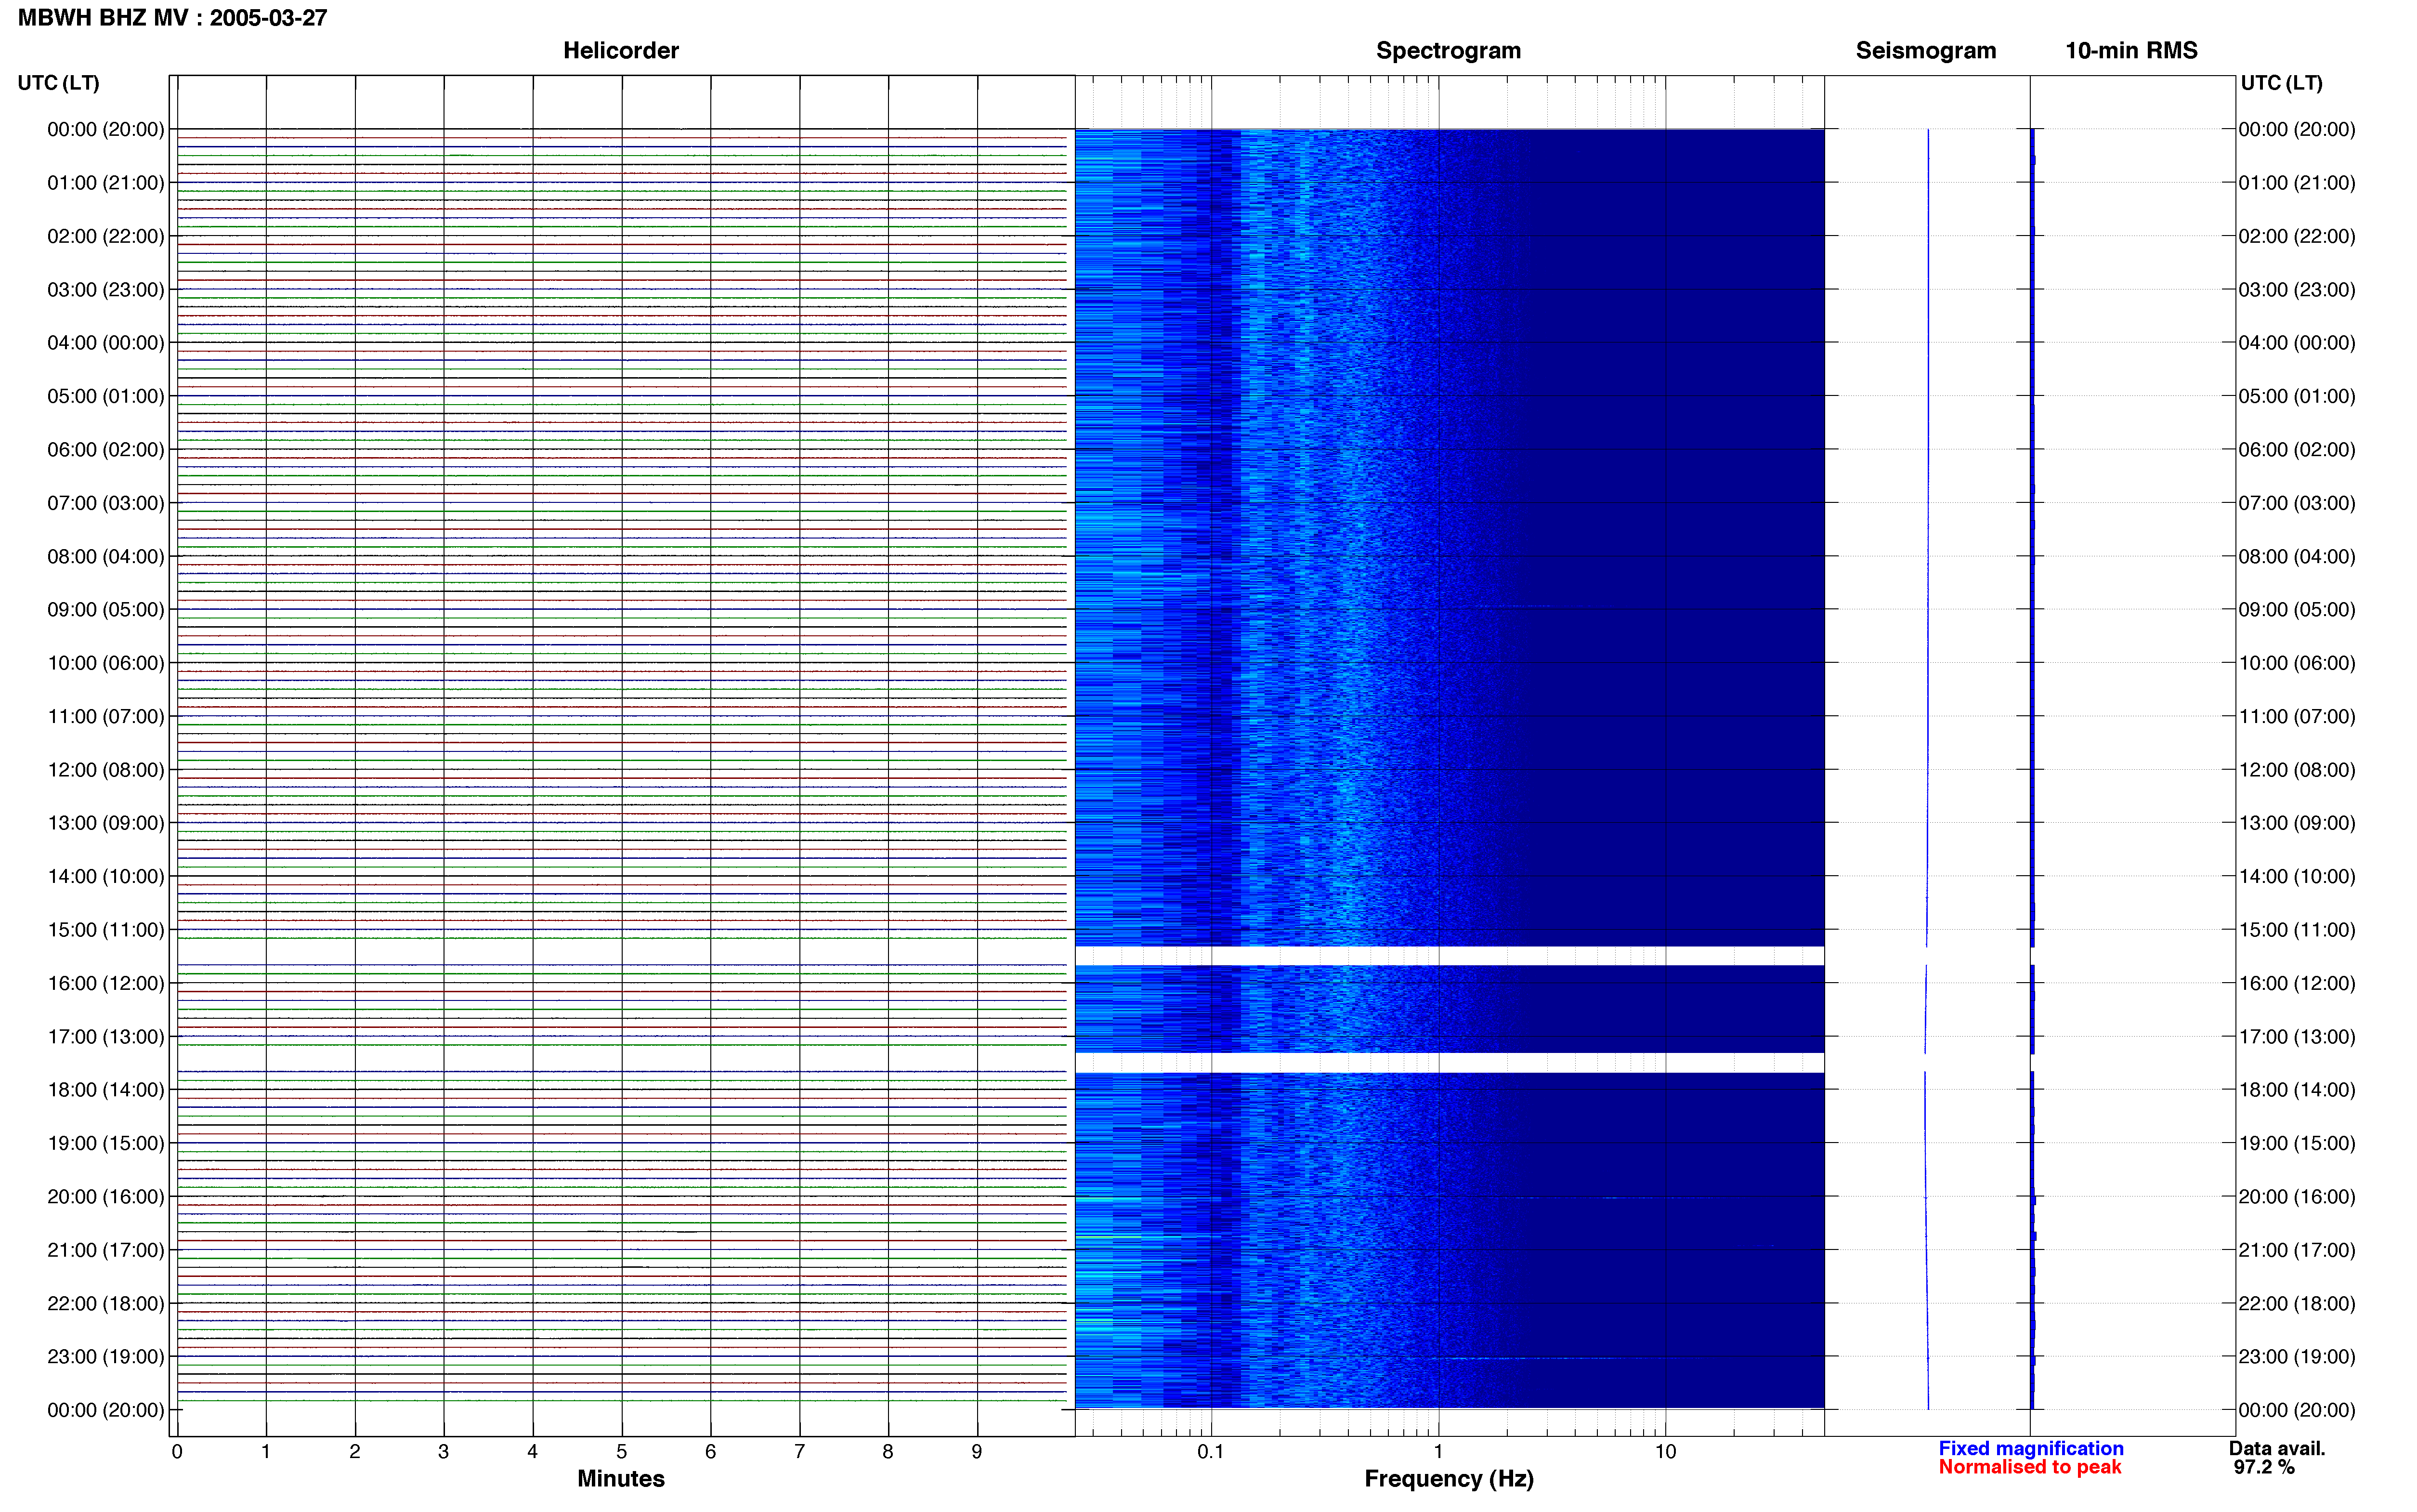Viewport: 2417px width, 1512px height.
Task: Select left-axis time label 17:00 (13:00)
Action: pos(106,1037)
